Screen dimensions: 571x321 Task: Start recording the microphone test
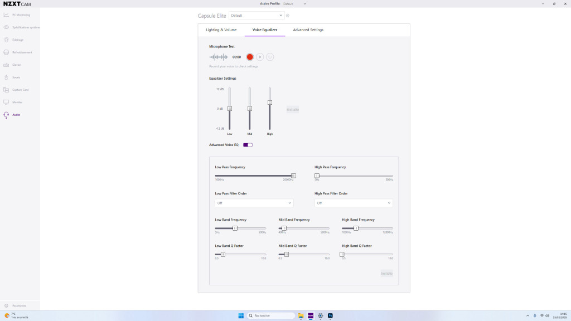coord(250,57)
